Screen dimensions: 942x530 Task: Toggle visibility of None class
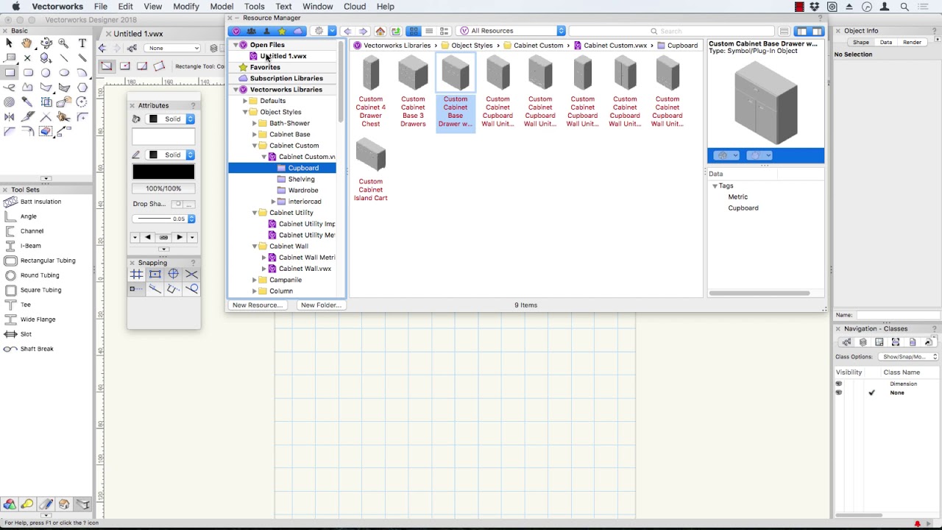(x=838, y=392)
